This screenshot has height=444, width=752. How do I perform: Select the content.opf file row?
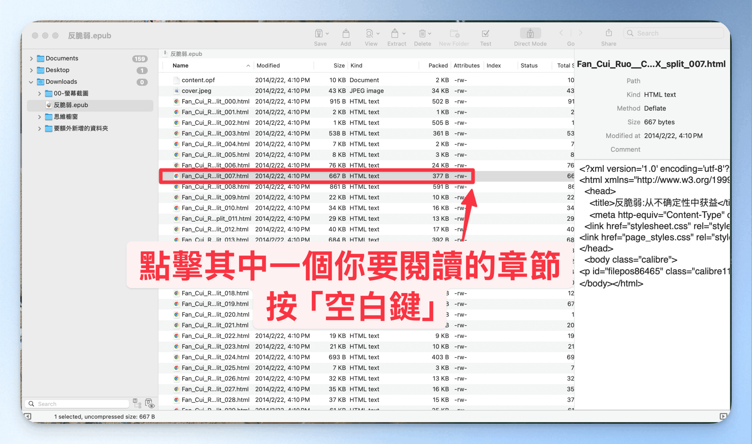pyautogui.click(x=198, y=80)
